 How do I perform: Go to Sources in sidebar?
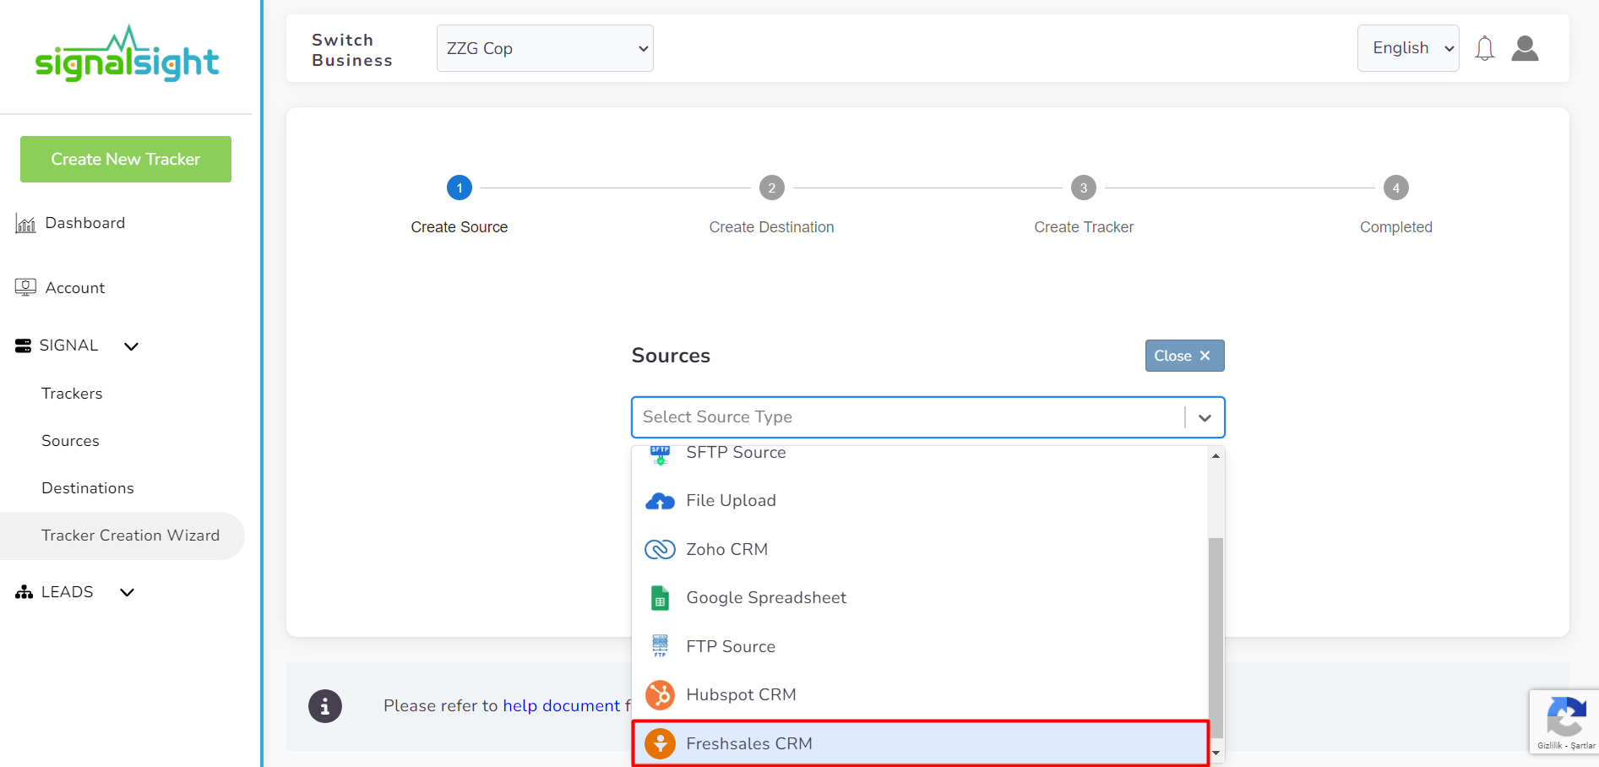tap(70, 441)
